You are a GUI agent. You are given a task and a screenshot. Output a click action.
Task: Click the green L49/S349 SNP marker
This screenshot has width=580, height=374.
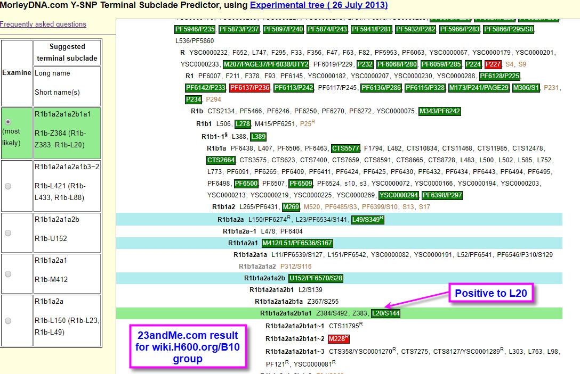(x=368, y=219)
